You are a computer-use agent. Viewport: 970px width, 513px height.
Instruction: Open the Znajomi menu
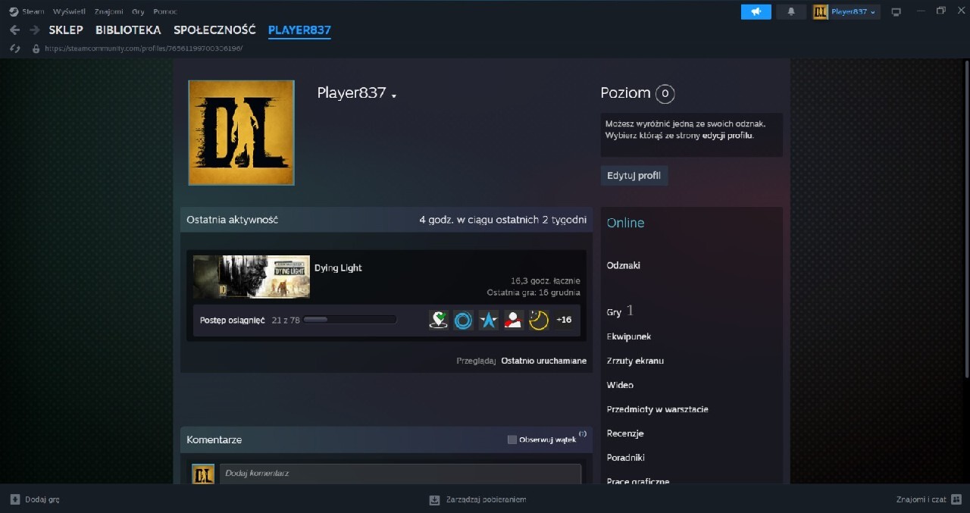click(x=109, y=11)
